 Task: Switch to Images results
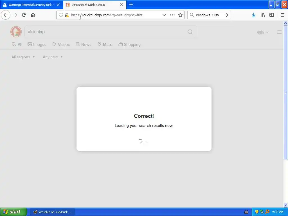(x=37, y=44)
